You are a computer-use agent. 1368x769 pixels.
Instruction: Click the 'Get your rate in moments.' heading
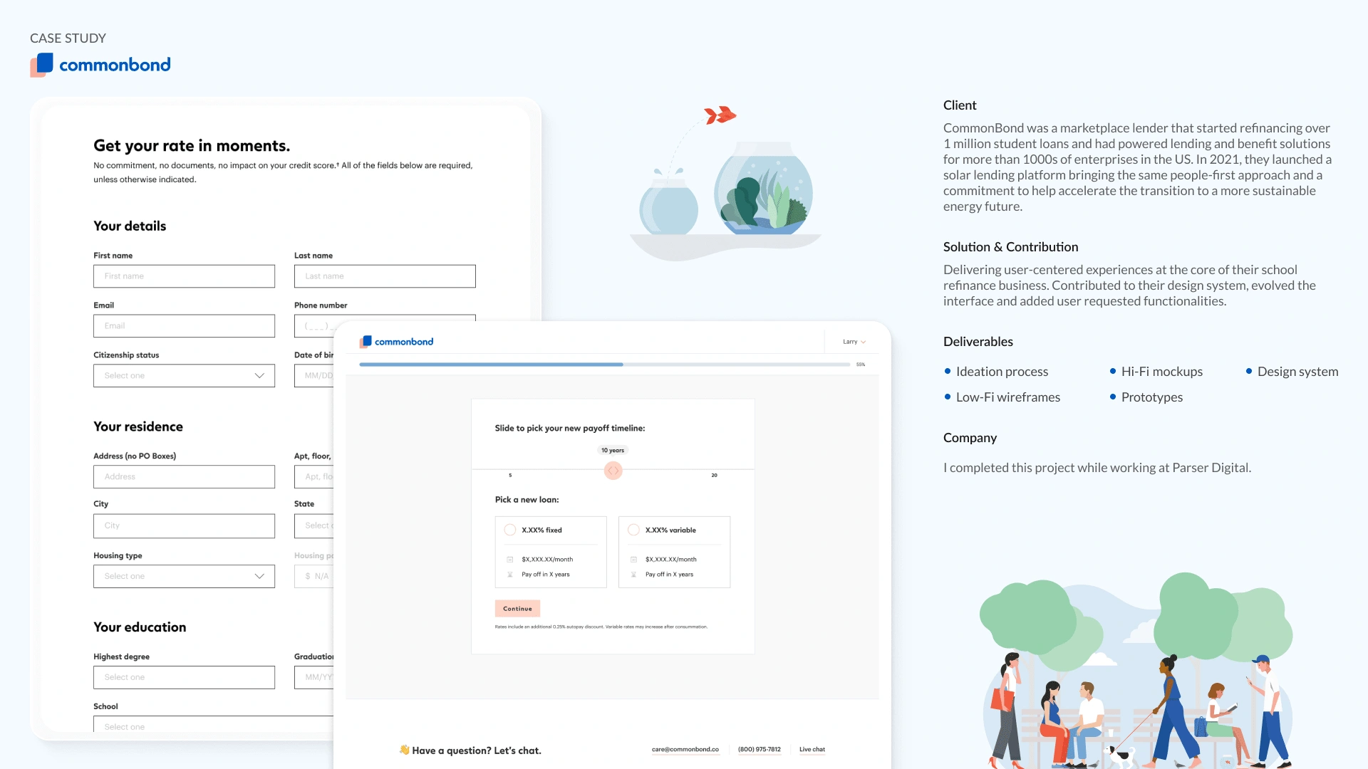[192, 146]
